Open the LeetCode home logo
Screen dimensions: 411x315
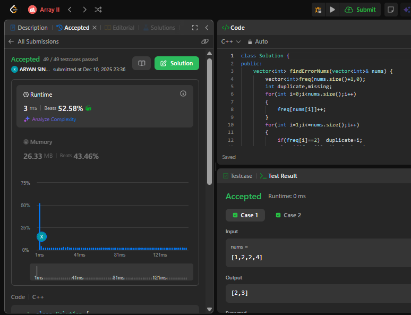13,10
